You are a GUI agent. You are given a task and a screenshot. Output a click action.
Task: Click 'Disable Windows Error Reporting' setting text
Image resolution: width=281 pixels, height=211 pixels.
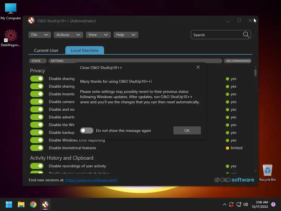[x=77, y=140]
